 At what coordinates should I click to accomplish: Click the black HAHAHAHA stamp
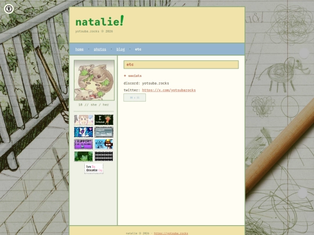(x=104, y=156)
